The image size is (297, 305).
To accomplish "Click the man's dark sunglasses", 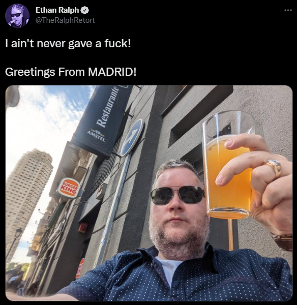I will pos(177,195).
